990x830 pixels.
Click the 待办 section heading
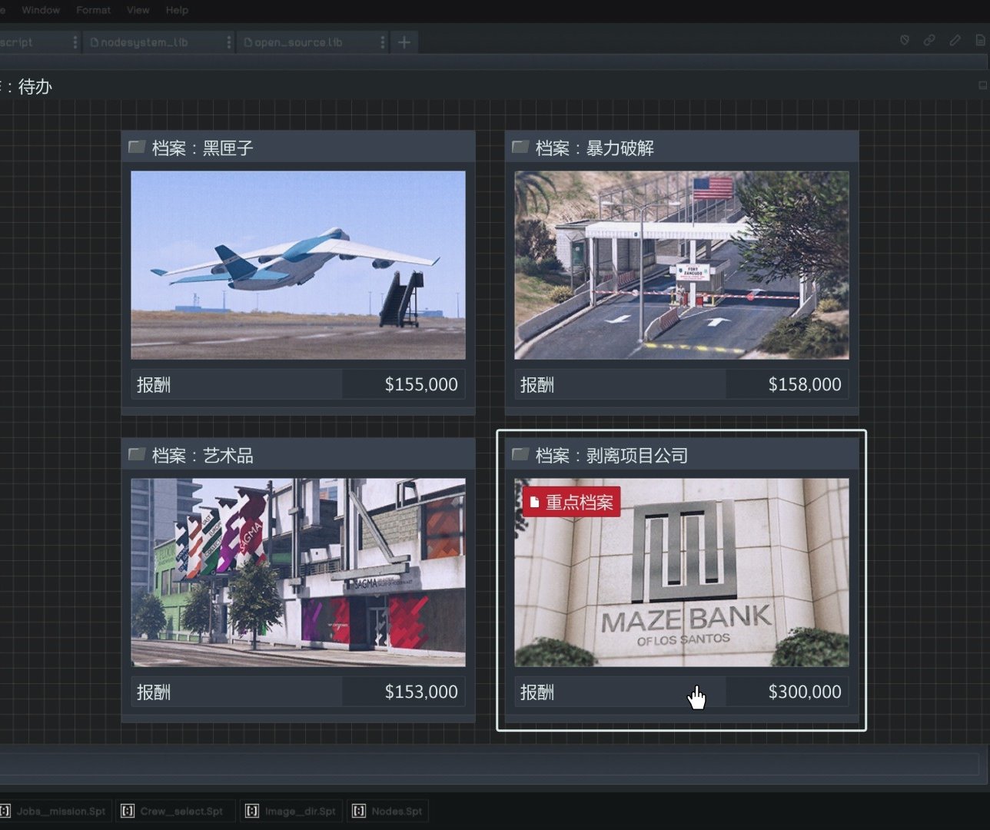coord(35,86)
